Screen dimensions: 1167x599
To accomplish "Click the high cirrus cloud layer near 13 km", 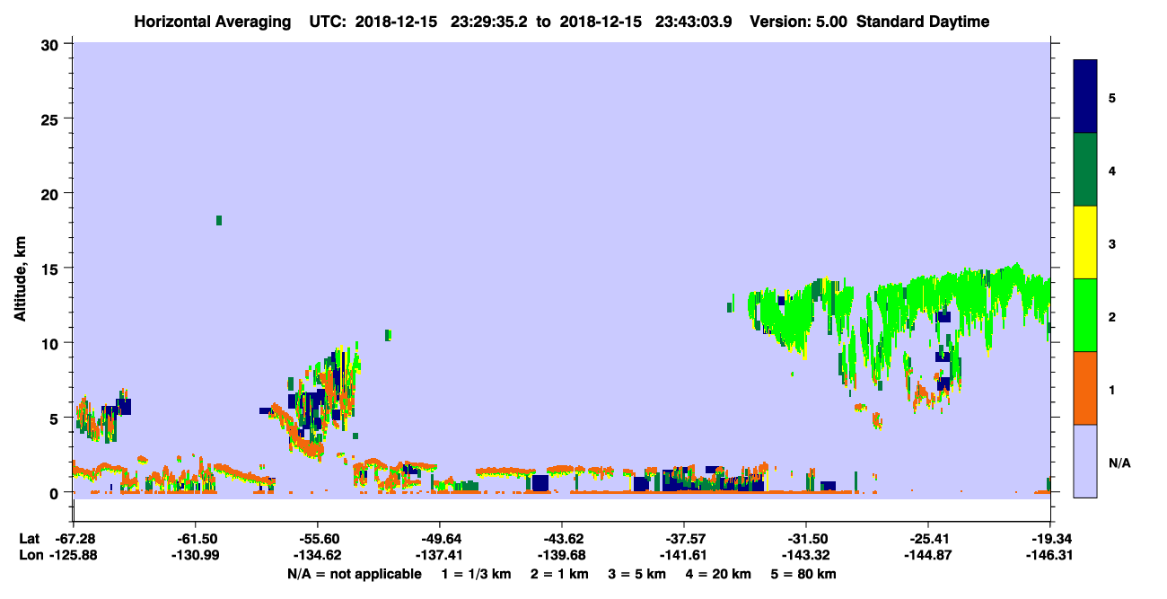I will point(898,314).
